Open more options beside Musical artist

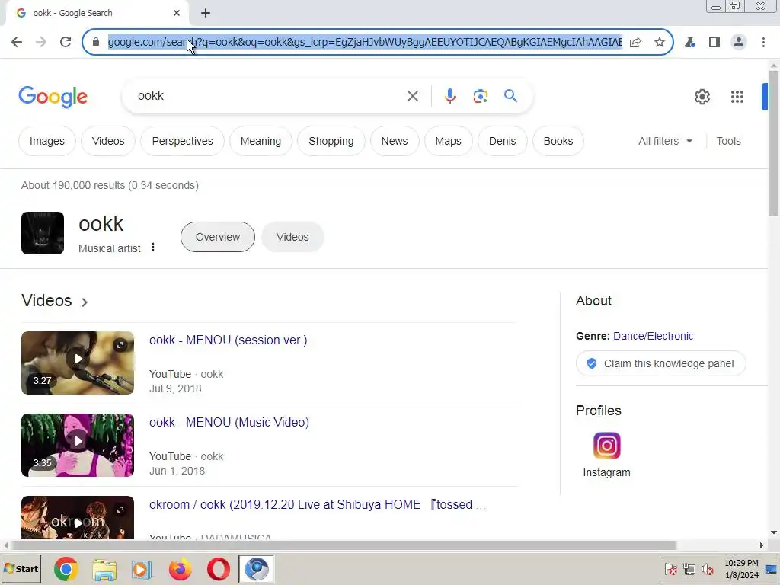click(x=153, y=248)
